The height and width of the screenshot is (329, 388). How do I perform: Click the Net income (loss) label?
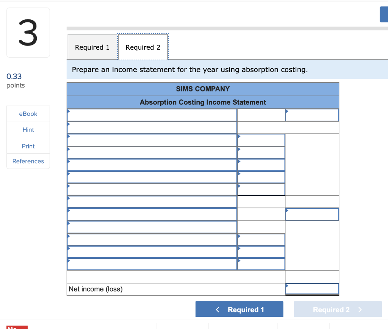click(96, 289)
